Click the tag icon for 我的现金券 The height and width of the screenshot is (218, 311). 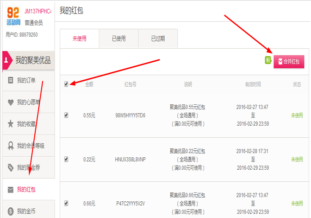[11, 167]
